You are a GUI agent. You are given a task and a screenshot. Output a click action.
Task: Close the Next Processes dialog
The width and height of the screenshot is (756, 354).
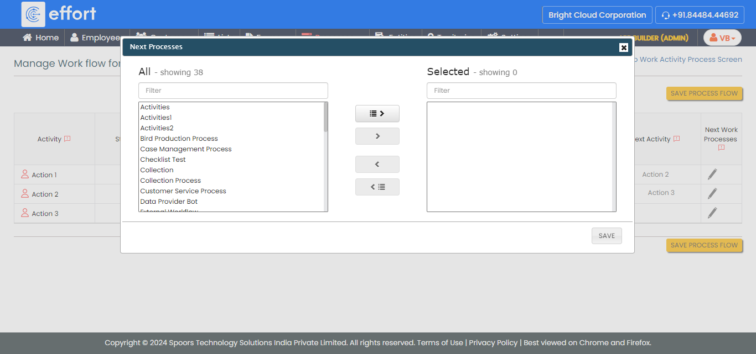point(624,47)
